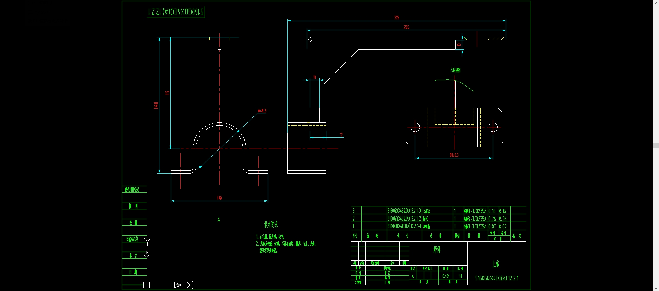Click the 80±0.5 hole spacing dimension

coord(454,155)
